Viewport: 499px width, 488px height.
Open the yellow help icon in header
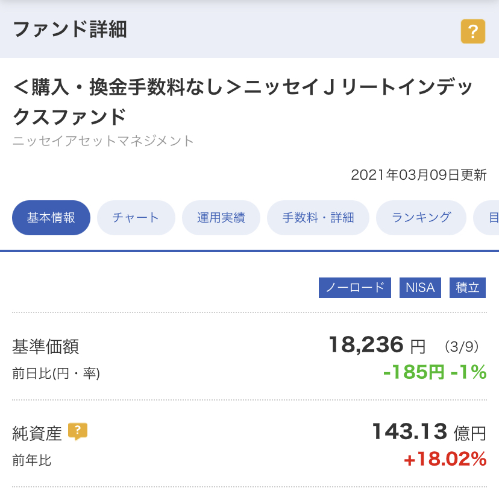pyautogui.click(x=472, y=31)
